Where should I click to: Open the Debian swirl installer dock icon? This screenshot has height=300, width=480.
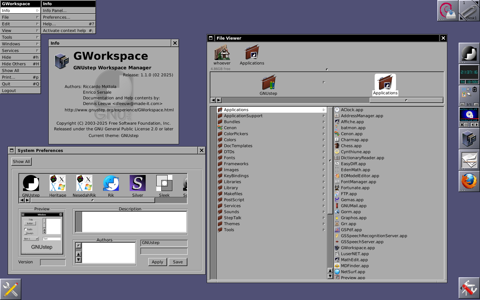coord(448,10)
